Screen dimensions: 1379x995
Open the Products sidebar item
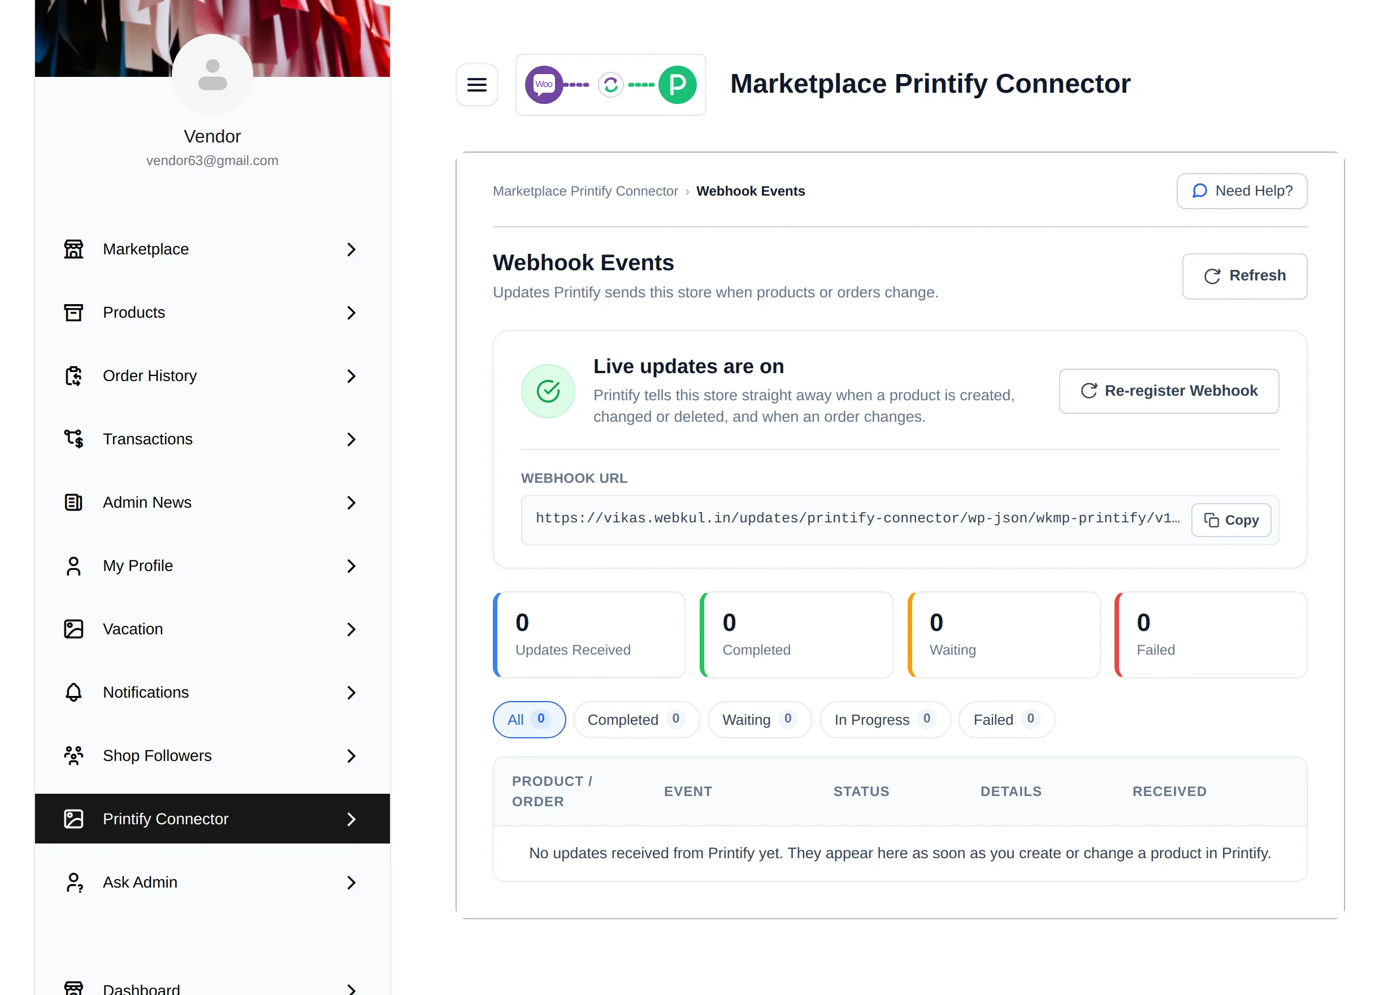(212, 313)
